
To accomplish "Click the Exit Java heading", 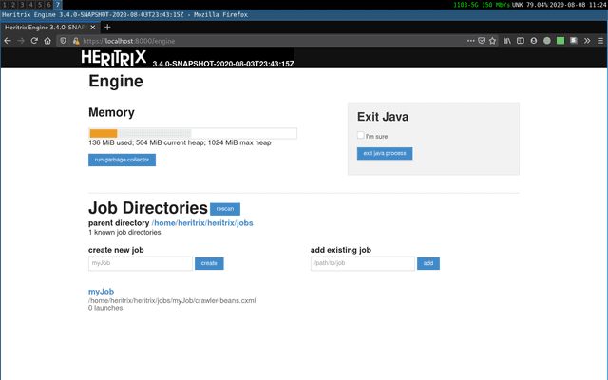I will point(383,117).
